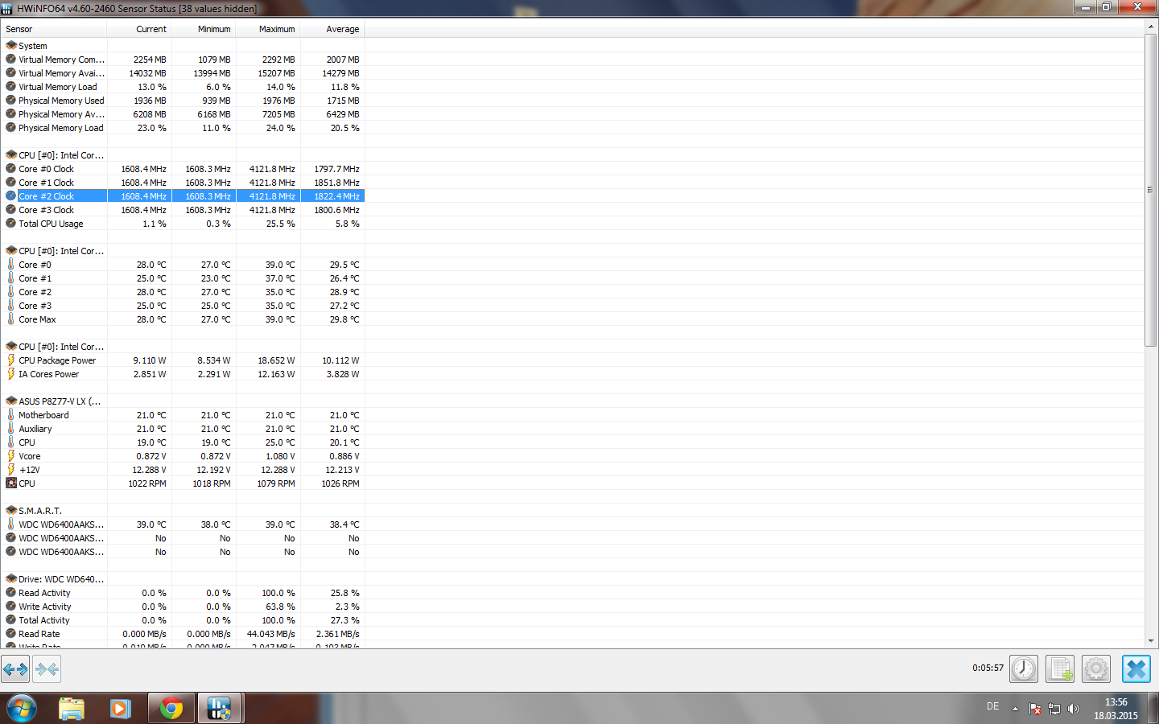
Task: Click DE language indicator in taskbar
Action: point(993,706)
